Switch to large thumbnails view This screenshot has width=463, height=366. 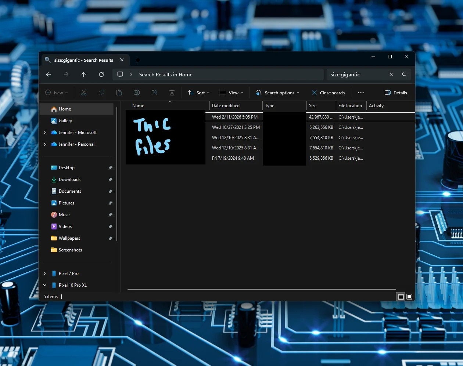point(409,297)
